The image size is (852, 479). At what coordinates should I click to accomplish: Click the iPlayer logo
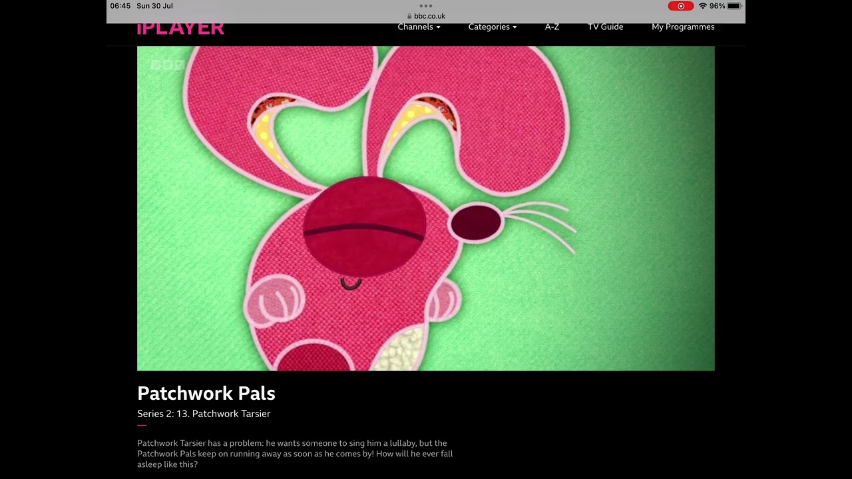(180, 29)
